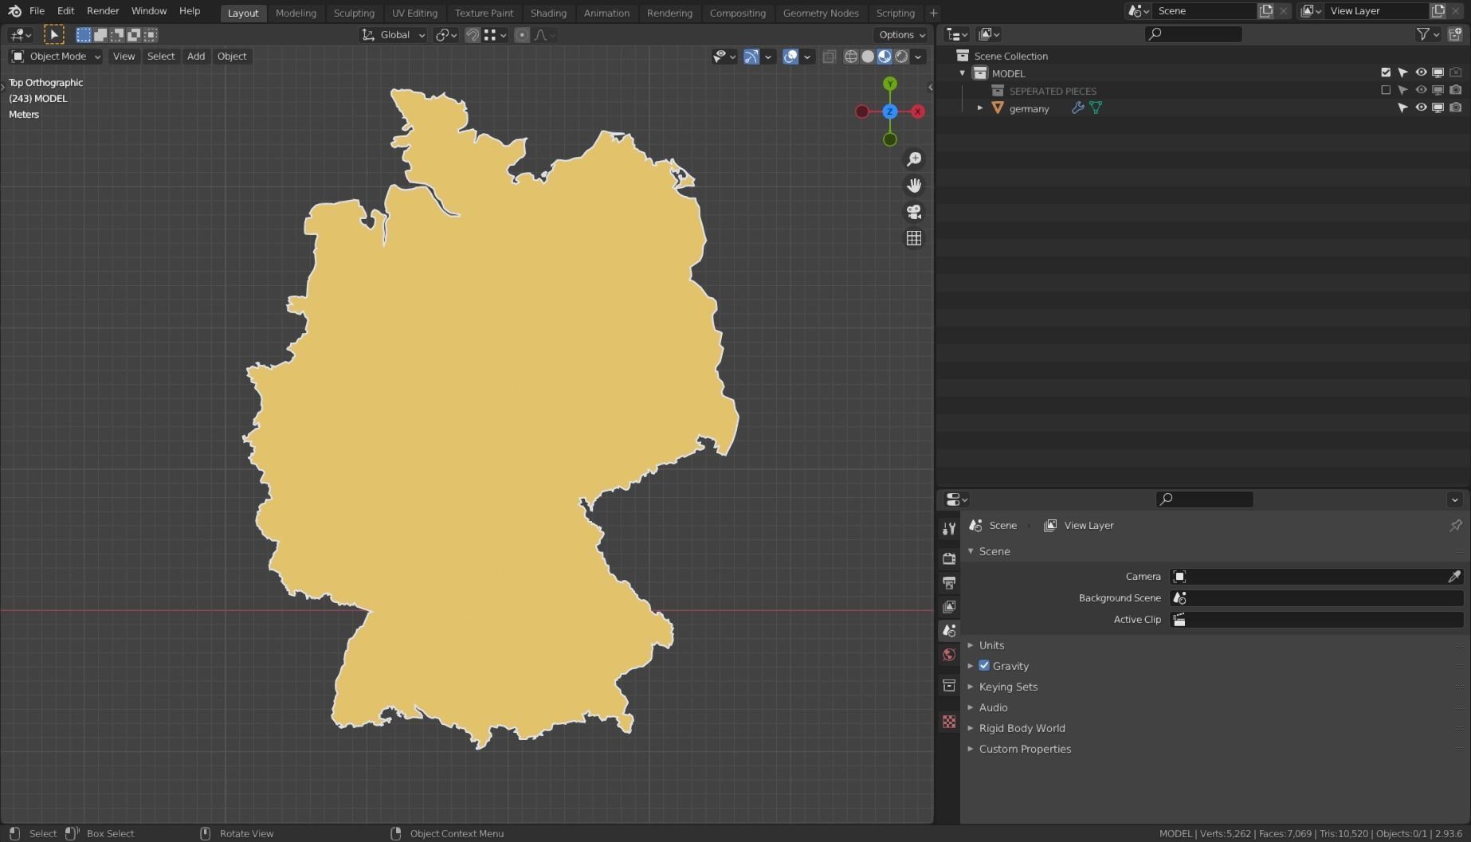
Task: Switch to the UV Editing workspace
Action: pos(414,13)
